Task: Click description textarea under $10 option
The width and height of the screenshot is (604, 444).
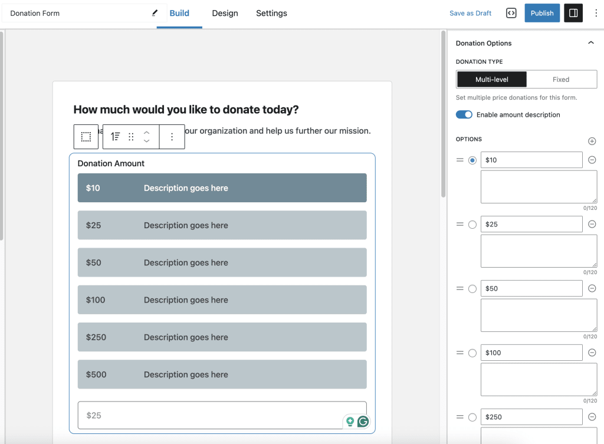Action: (539, 187)
